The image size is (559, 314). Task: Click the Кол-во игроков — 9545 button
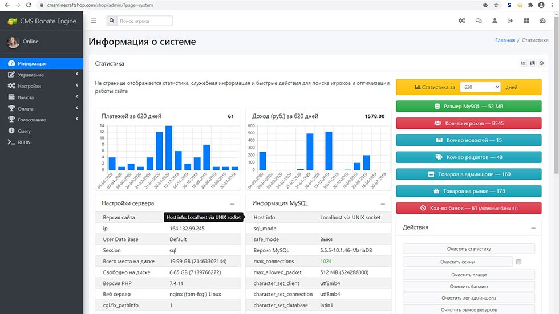[468, 123]
